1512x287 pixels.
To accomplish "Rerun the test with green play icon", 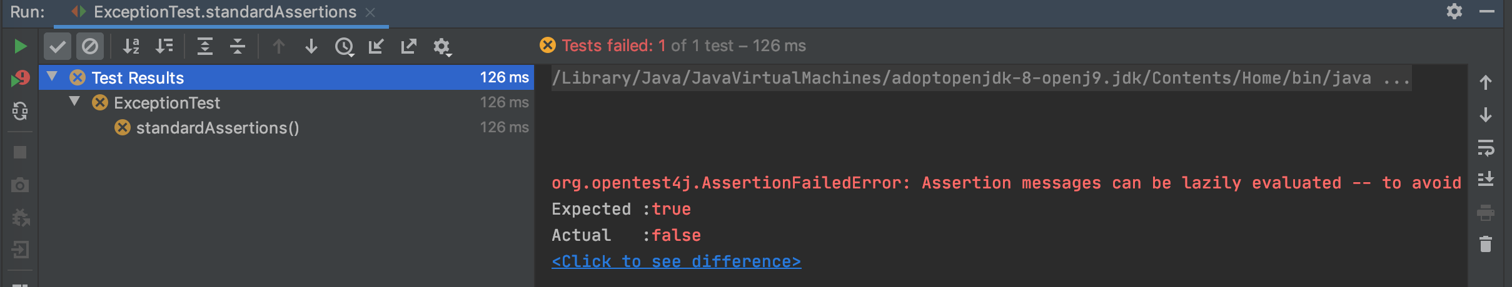I will coord(20,46).
